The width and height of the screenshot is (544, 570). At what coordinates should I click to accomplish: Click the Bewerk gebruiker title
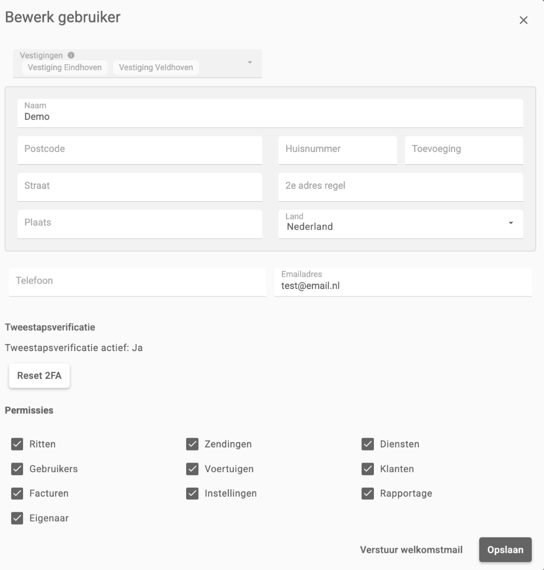click(63, 18)
